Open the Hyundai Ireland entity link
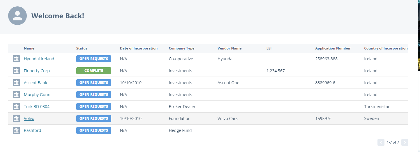 [39, 59]
